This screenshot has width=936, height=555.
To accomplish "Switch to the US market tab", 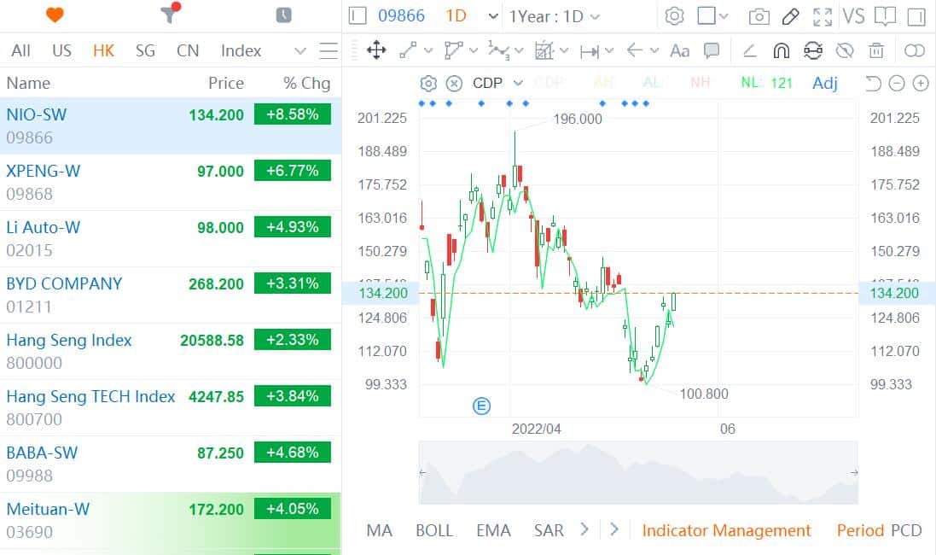I will [x=61, y=50].
